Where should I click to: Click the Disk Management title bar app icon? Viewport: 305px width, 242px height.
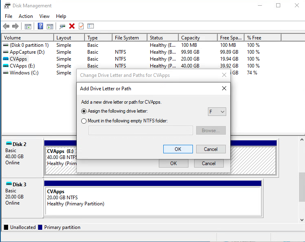[x=7, y=5]
